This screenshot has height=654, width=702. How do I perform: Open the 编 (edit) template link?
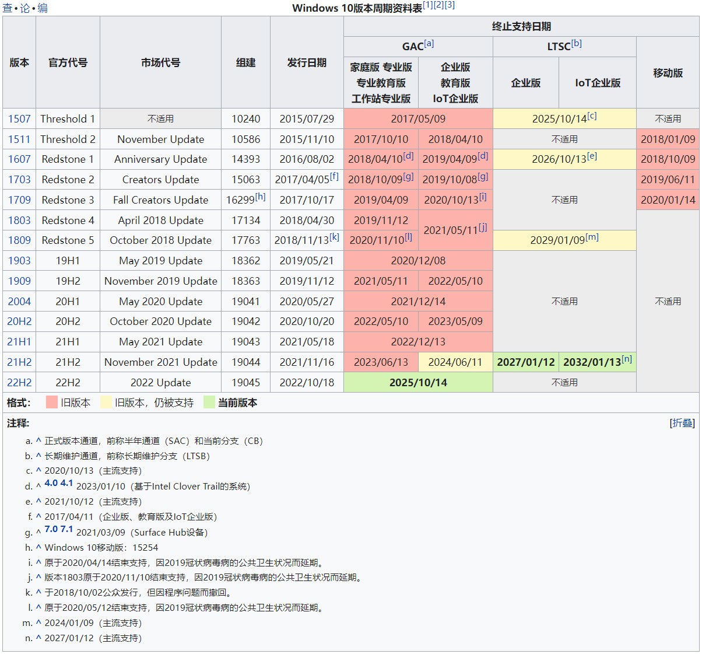[x=43, y=8]
